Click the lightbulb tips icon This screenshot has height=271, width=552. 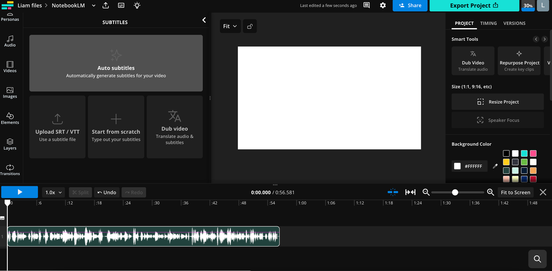(x=137, y=6)
